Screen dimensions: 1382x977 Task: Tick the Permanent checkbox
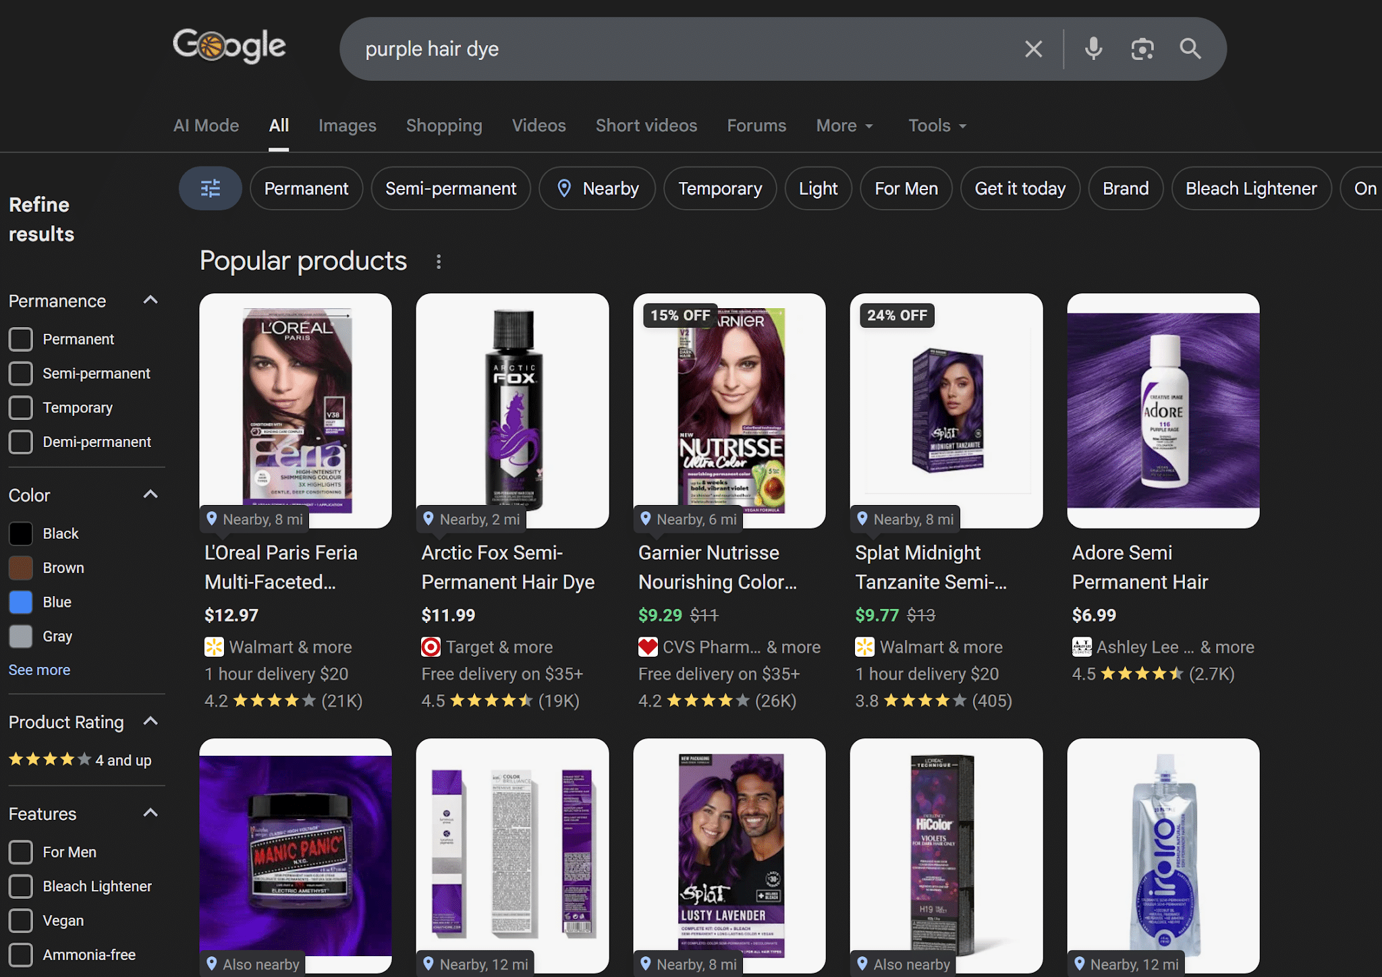pyautogui.click(x=21, y=339)
